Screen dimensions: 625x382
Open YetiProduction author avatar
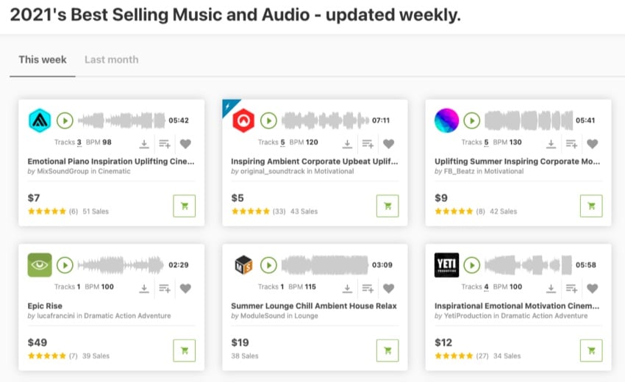446,264
